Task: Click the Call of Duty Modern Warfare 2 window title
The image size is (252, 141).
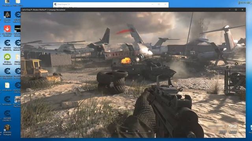Action: pyautogui.click(x=43, y=10)
